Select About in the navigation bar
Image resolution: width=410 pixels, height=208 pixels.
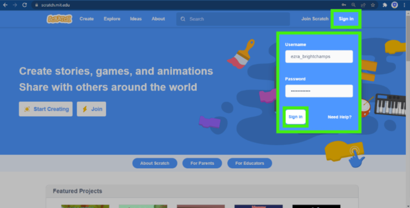coord(158,19)
